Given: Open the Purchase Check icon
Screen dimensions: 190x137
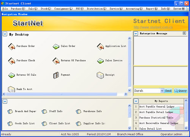Looking at the screenshot, I should tap(11, 61).
